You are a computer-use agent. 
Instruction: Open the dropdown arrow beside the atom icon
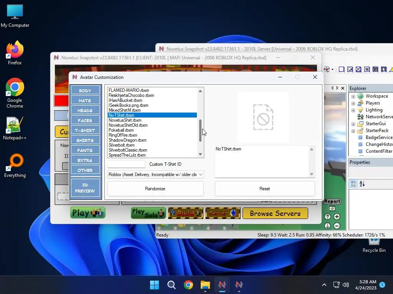(333, 69)
